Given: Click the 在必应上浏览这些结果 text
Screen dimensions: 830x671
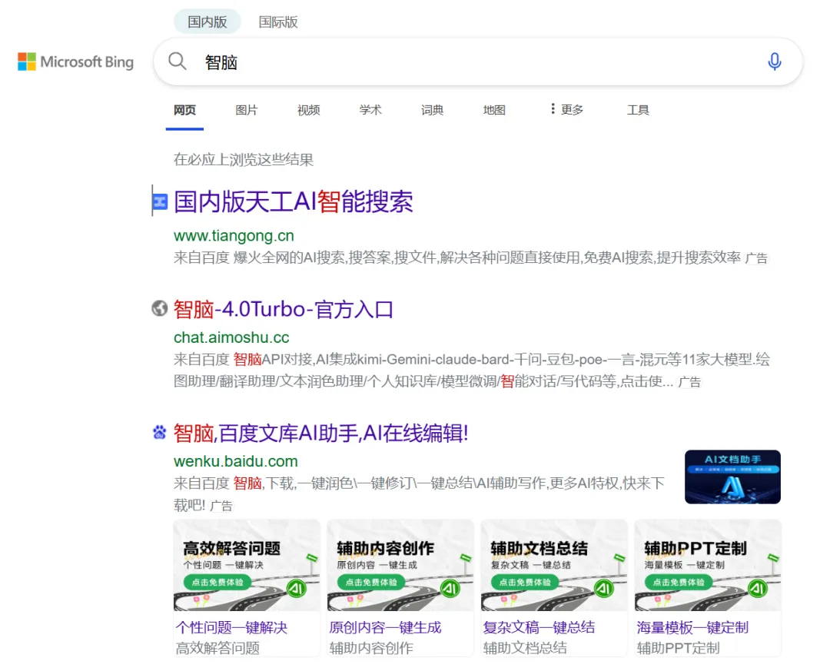Looking at the screenshot, I should [x=244, y=159].
